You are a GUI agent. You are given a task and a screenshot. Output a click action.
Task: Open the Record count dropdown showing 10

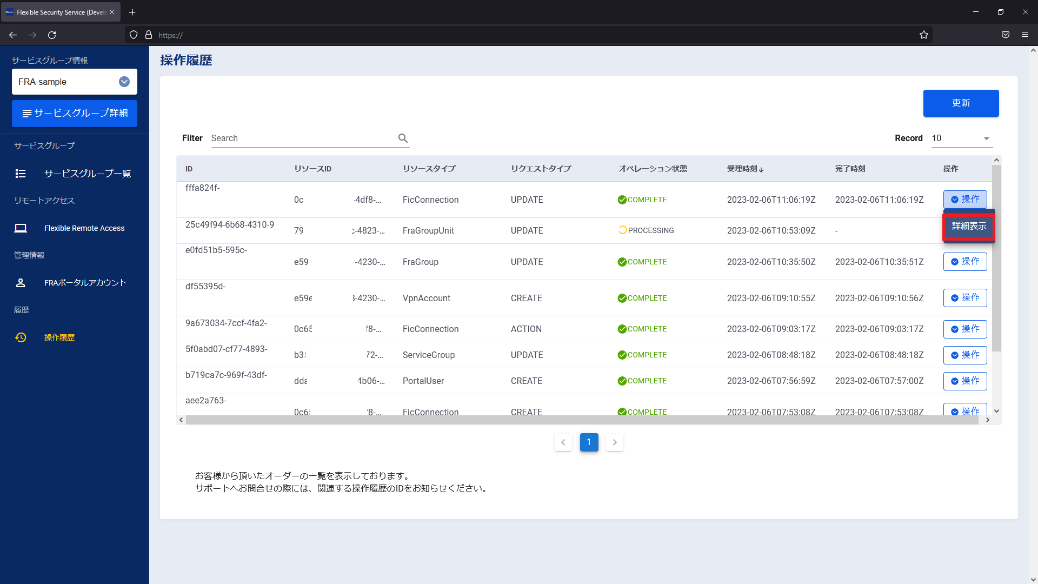point(961,138)
